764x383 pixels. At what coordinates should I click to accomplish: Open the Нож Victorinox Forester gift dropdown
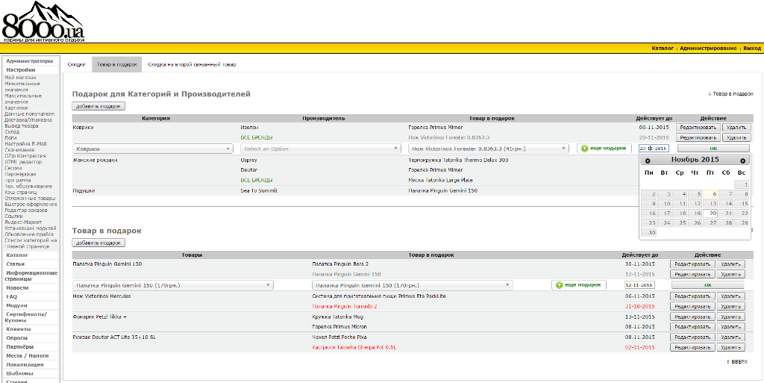[489, 149]
